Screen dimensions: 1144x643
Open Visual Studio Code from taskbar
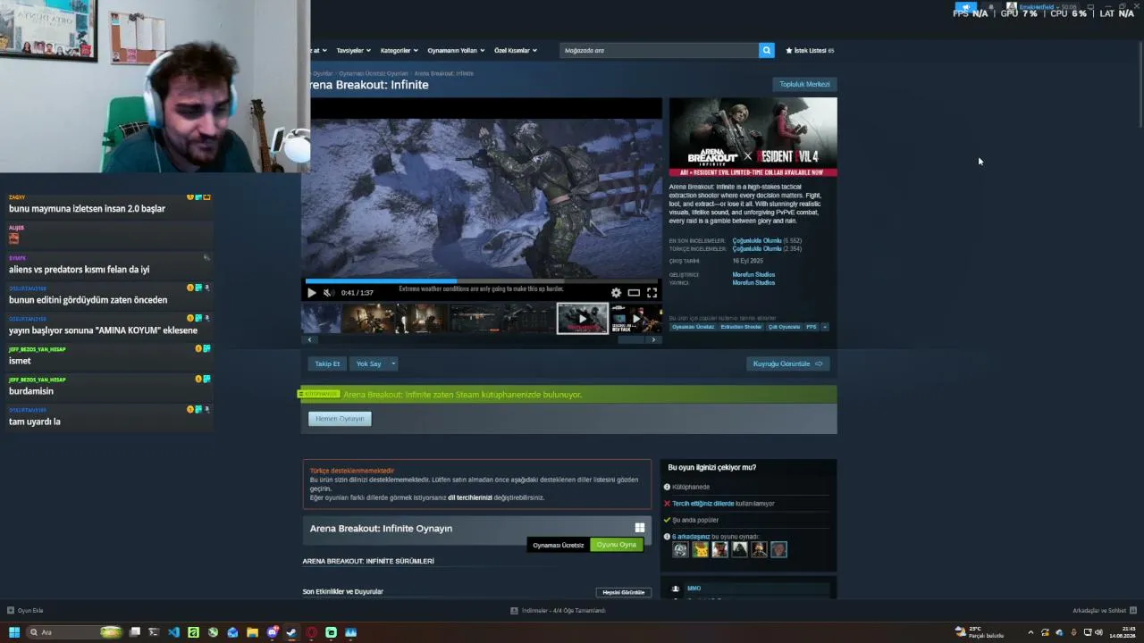click(173, 632)
